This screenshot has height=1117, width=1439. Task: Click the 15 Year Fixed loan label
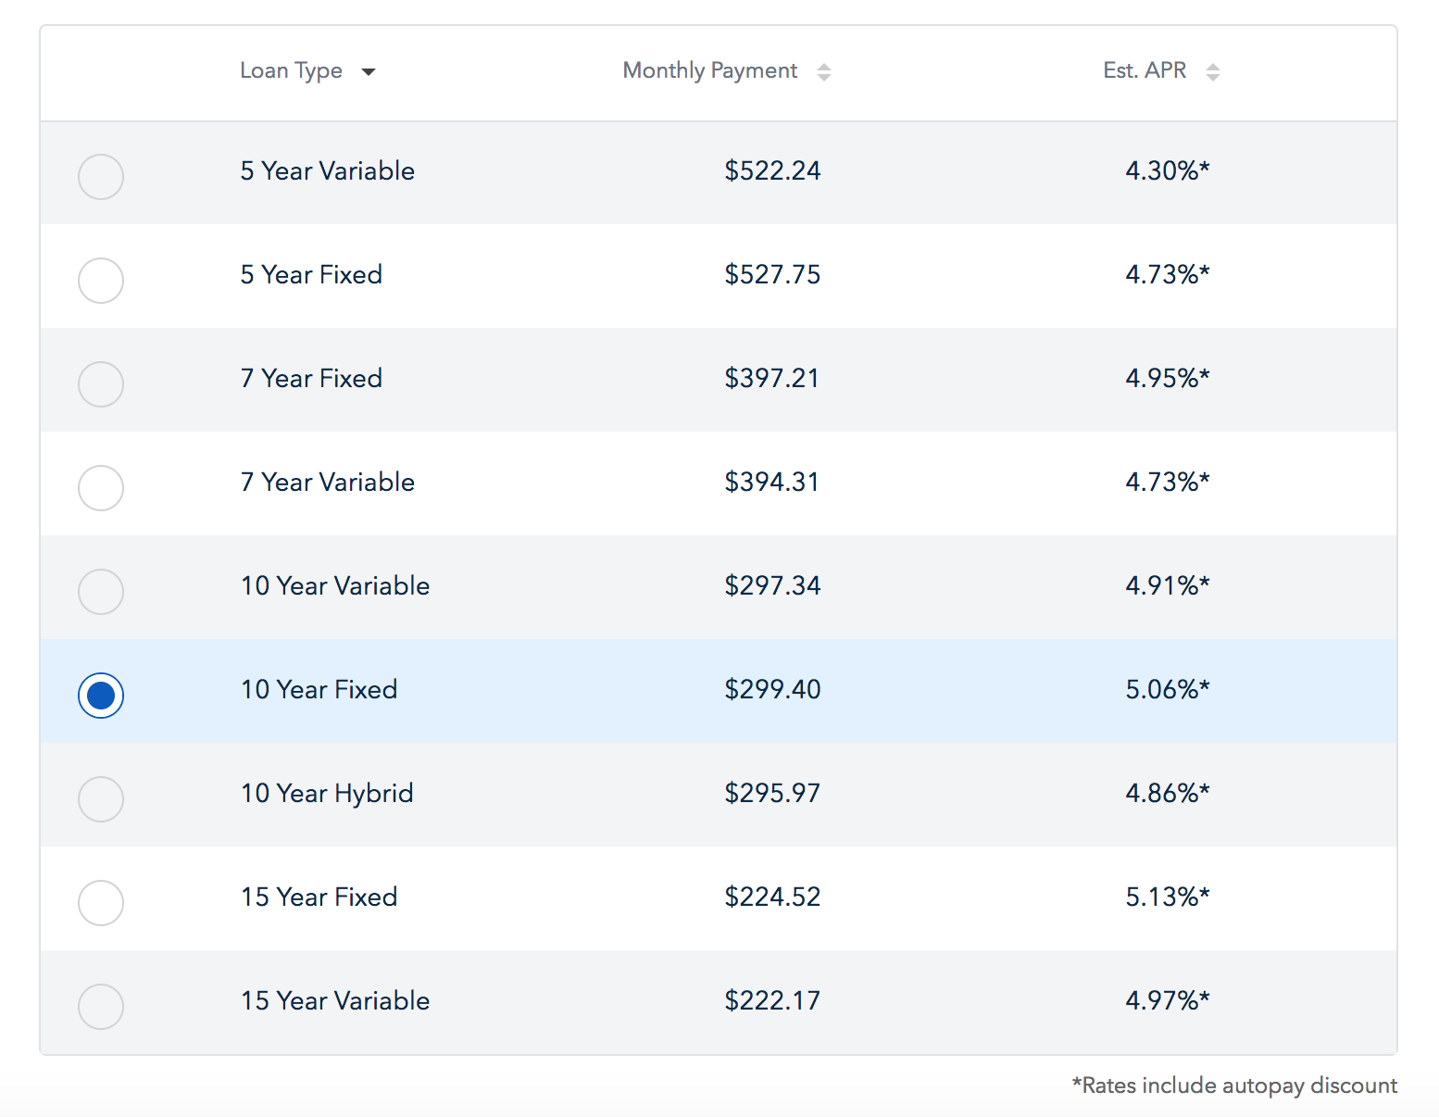pyautogui.click(x=319, y=897)
